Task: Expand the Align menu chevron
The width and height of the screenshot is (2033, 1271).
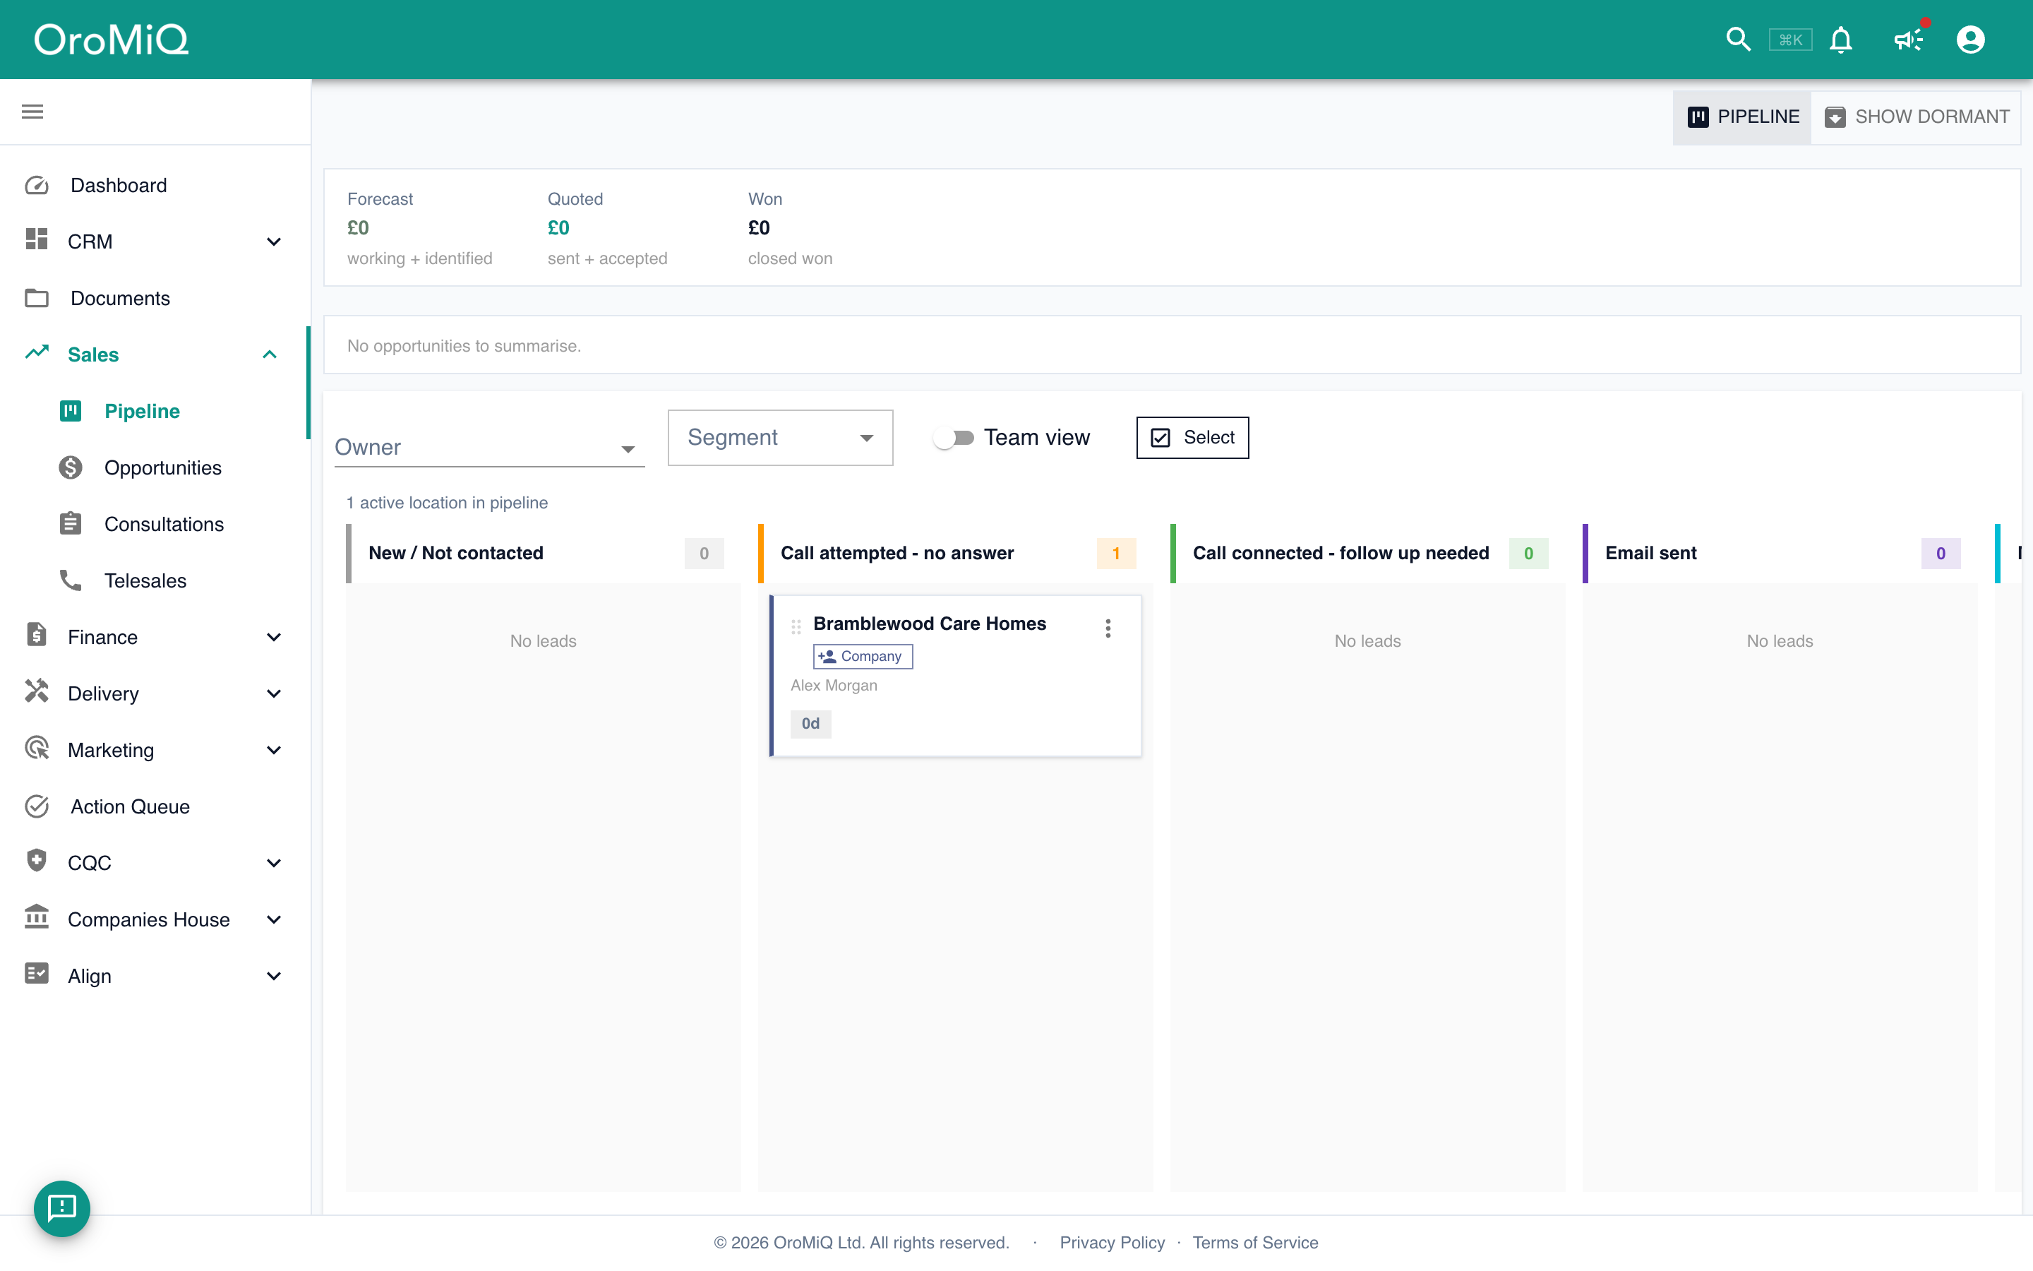Action: pyautogui.click(x=274, y=976)
